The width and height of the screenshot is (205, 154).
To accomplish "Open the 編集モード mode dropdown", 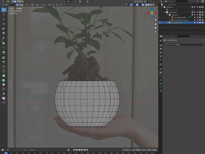I will tap(8, 5).
